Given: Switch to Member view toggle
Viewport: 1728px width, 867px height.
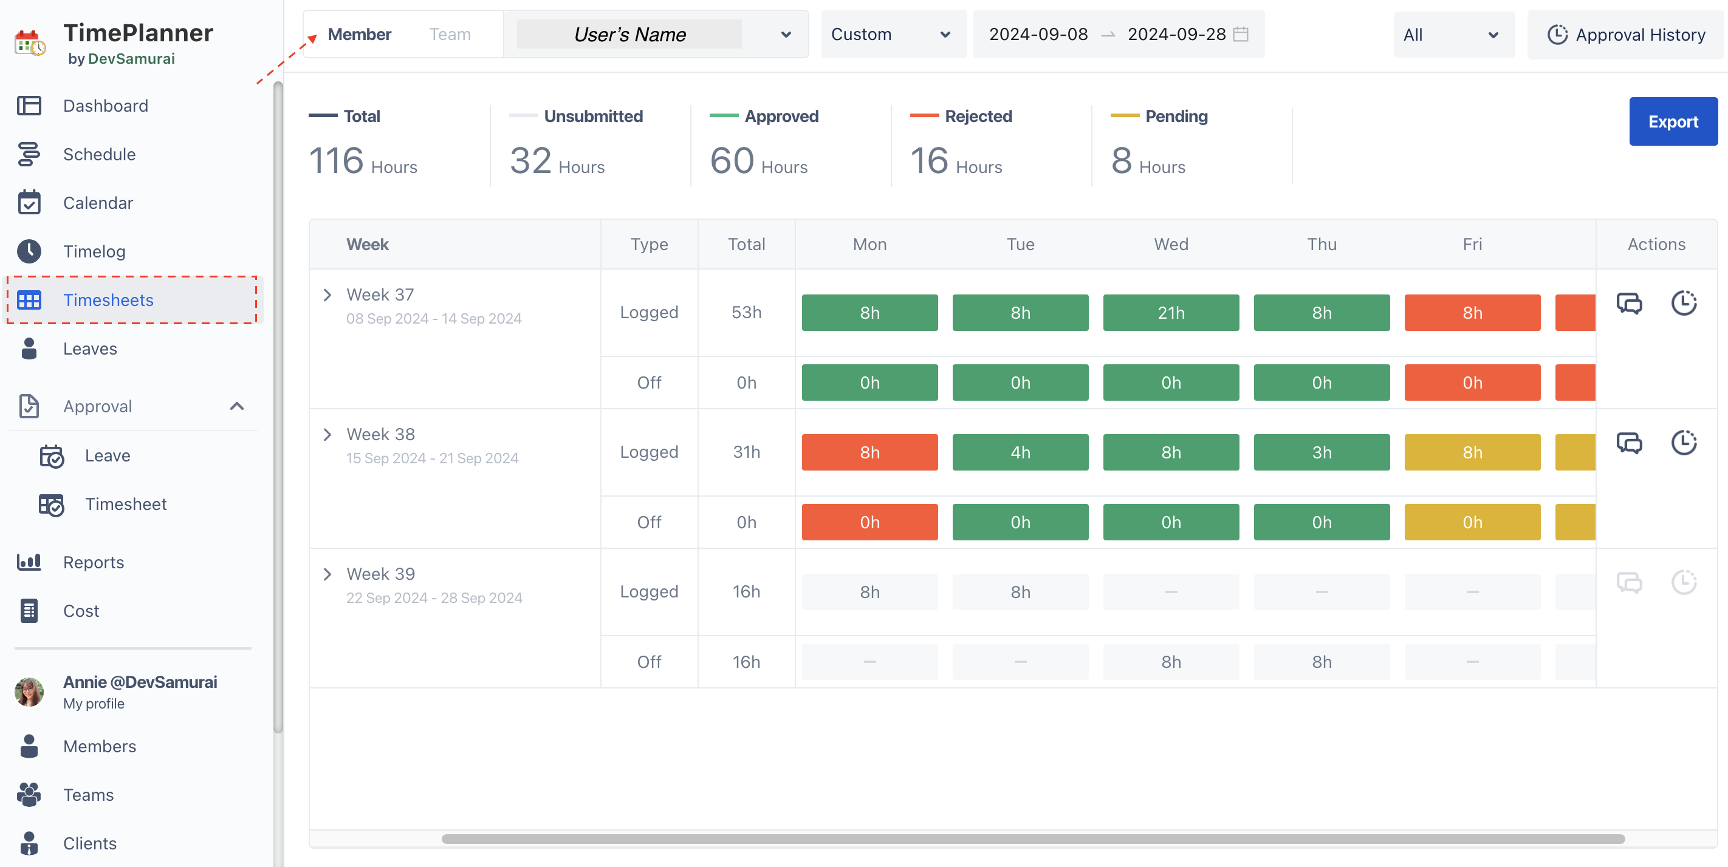Looking at the screenshot, I should 360,34.
